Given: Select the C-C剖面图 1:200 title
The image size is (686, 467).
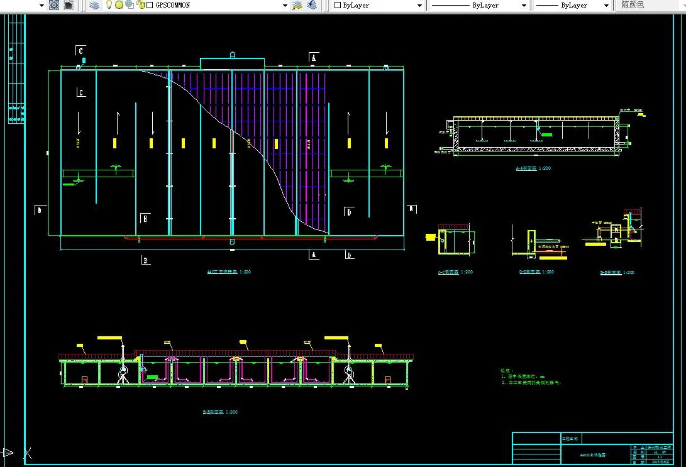Looking at the screenshot, I should tap(455, 272).
